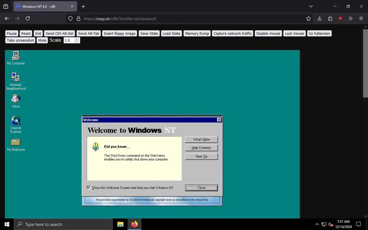Open the Windows Start button

point(7,224)
